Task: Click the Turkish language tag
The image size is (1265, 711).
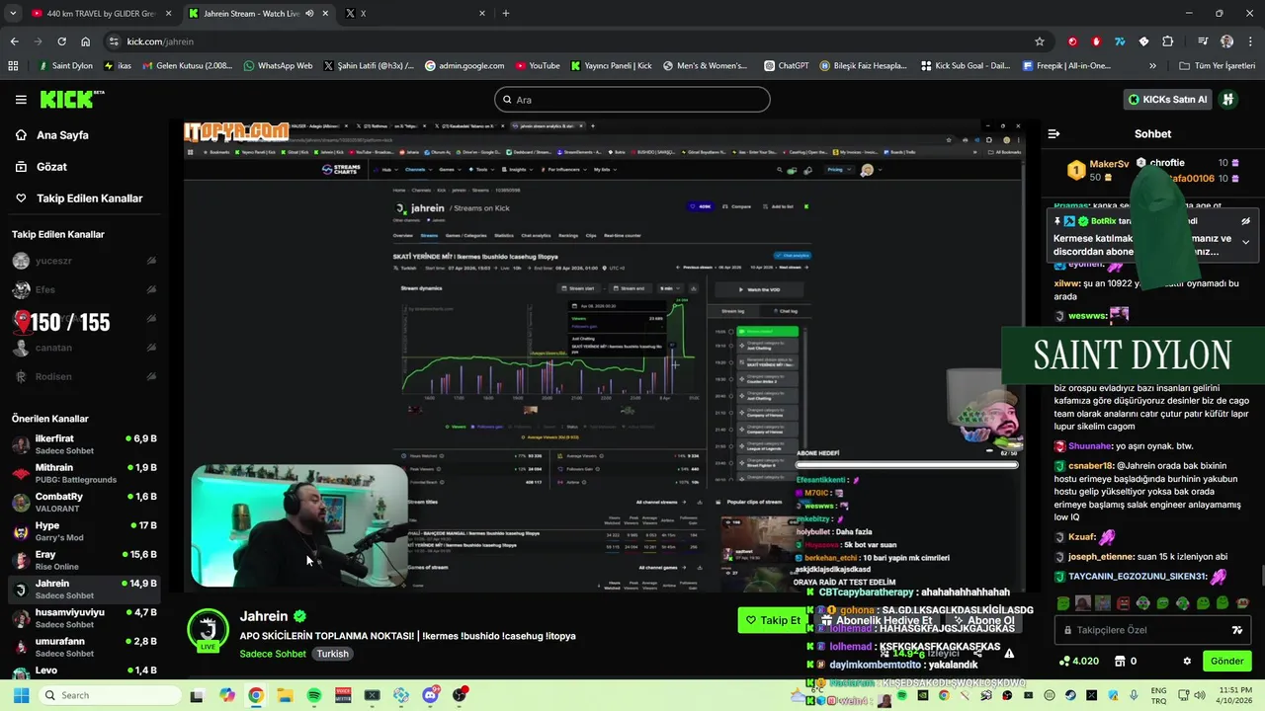Action: click(332, 654)
